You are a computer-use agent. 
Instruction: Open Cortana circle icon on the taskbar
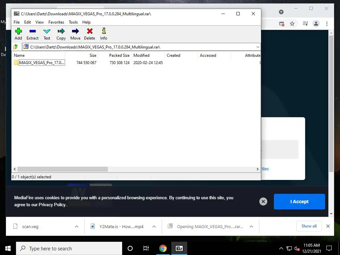point(130,248)
